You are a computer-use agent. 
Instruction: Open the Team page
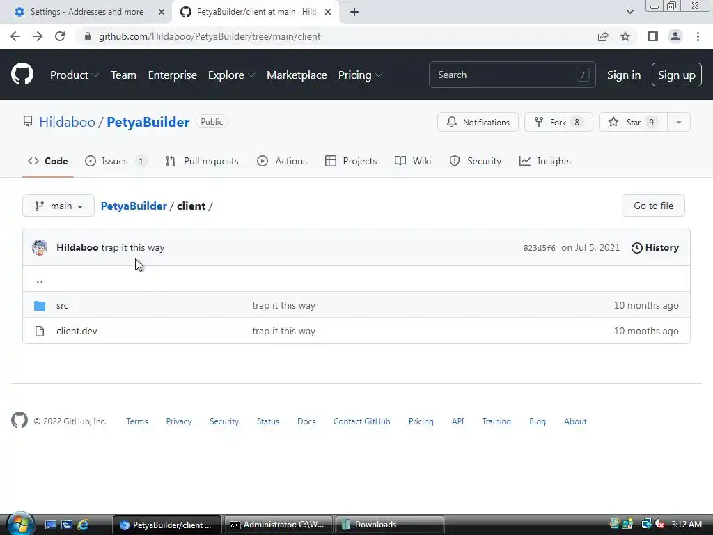pyautogui.click(x=124, y=75)
